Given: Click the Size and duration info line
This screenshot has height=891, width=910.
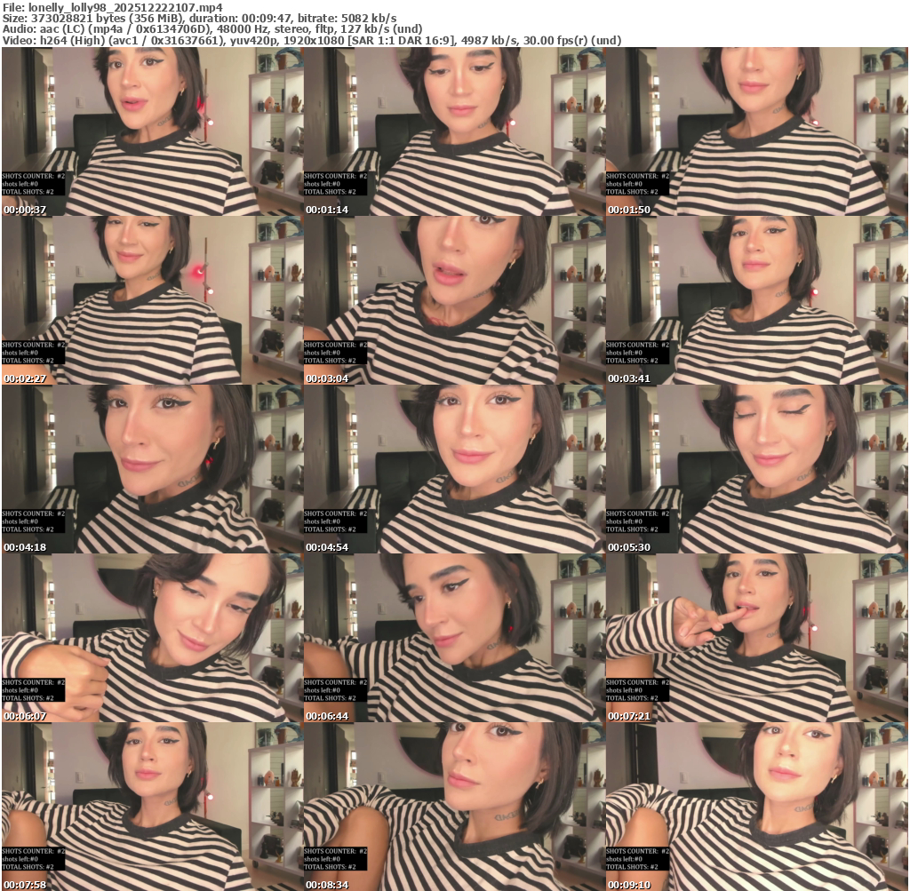Looking at the screenshot, I should click(x=200, y=18).
